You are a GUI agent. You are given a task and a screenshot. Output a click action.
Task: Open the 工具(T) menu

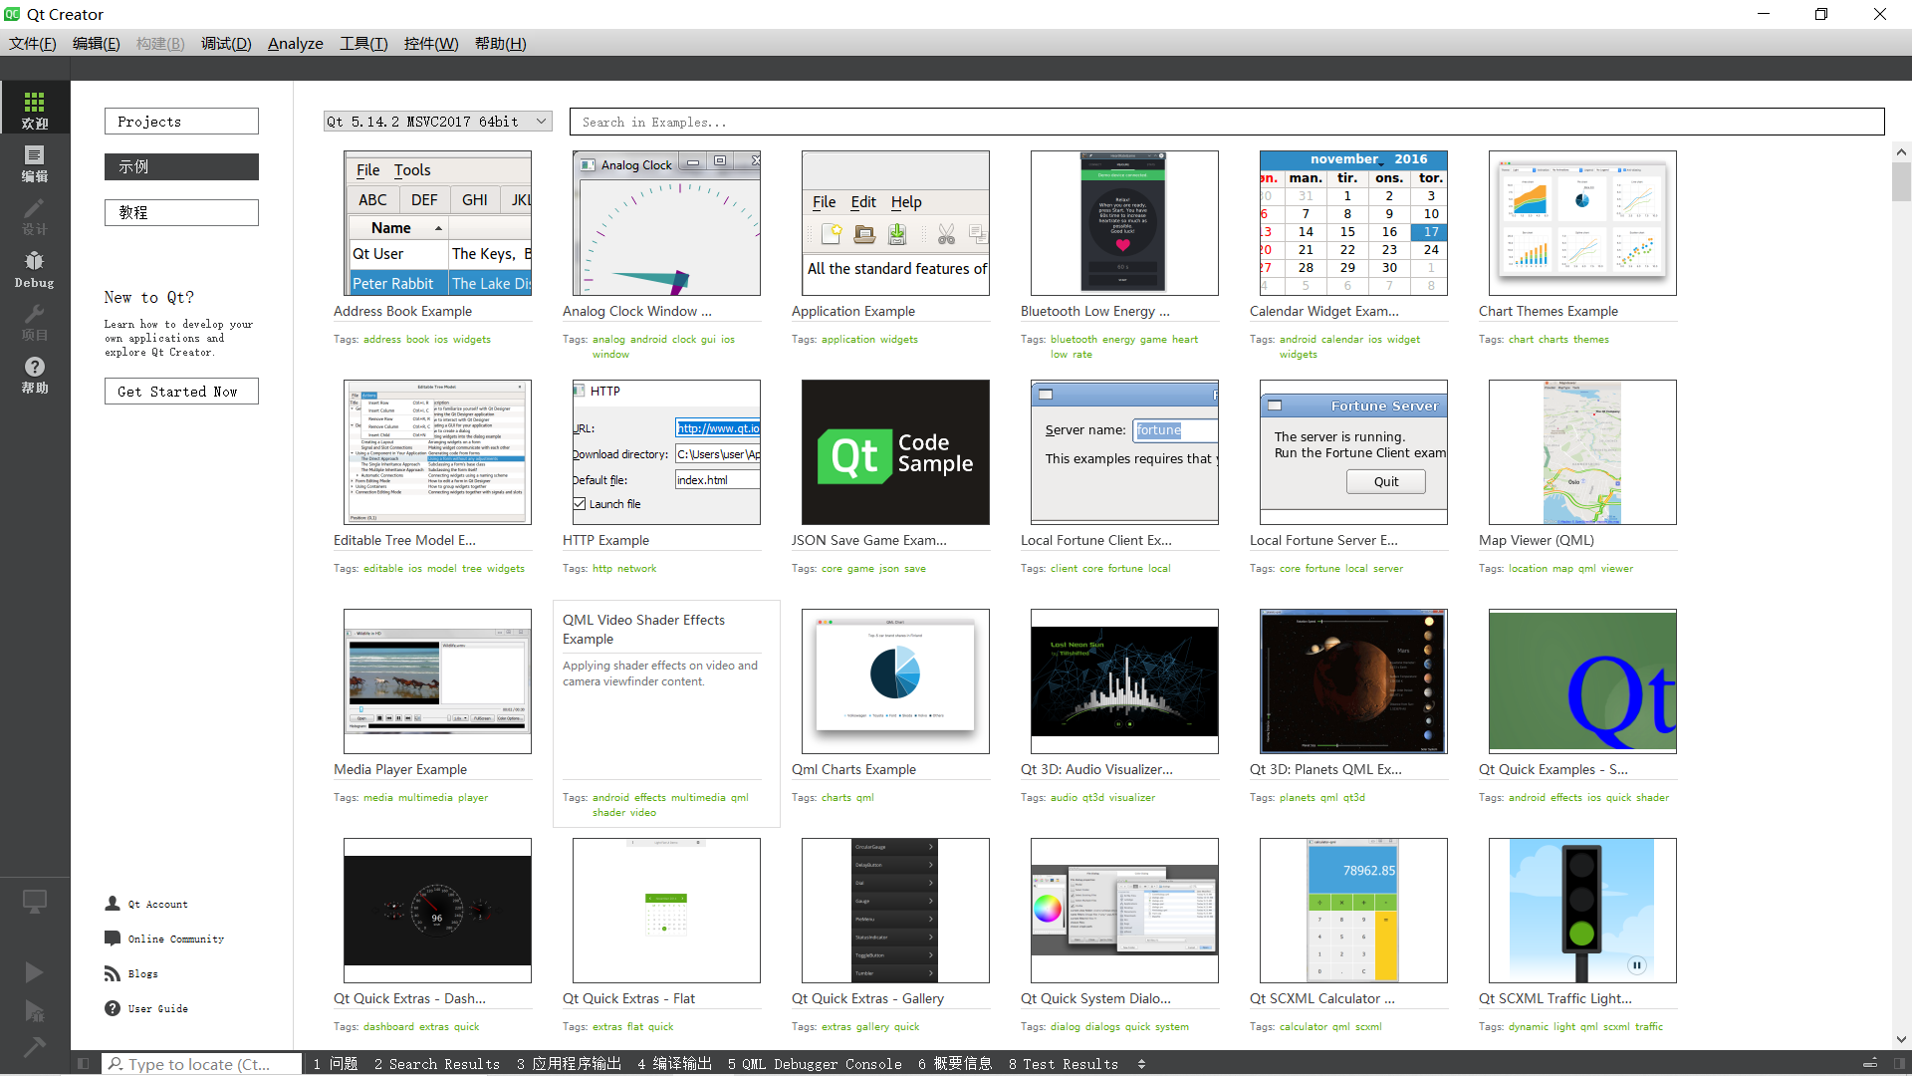[x=362, y=44]
